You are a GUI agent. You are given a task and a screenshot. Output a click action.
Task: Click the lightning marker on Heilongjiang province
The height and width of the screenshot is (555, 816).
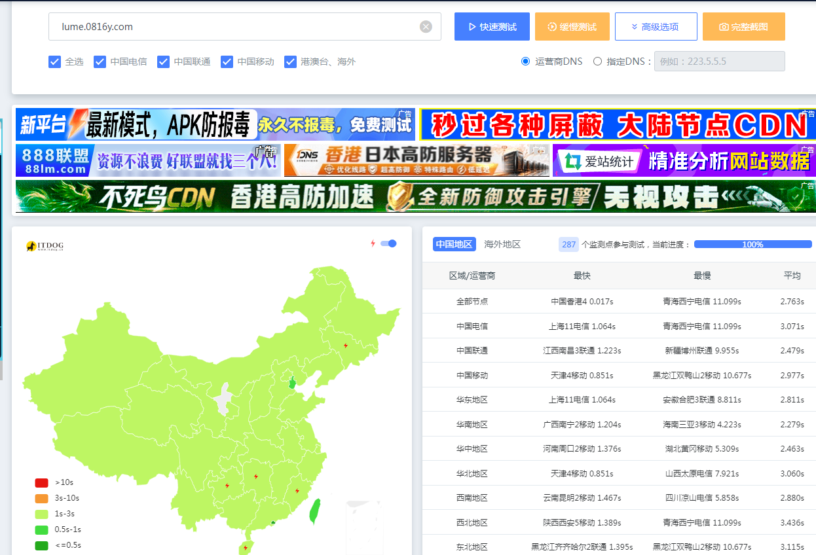pyautogui.click(x=346, y=346)
